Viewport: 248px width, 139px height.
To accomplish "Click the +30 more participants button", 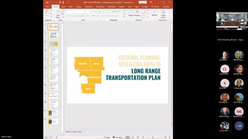I will 239,126.
